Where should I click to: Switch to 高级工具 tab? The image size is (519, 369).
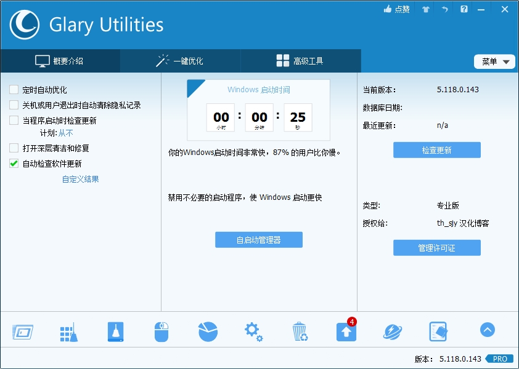pyautogui.click(x=301, y=61)
